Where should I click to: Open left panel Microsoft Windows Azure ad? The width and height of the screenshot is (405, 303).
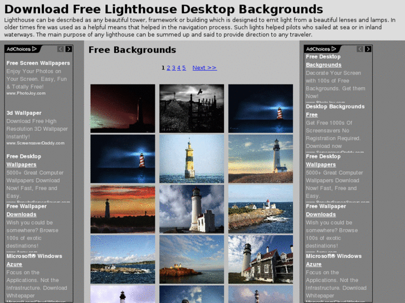coord(34,260)
